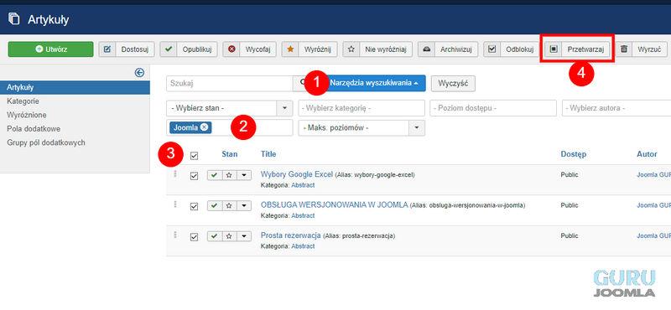
Task: Uncheck the Wybory Google Excel row checkbox
Action: pyautogui.click(x=195, y=176)
